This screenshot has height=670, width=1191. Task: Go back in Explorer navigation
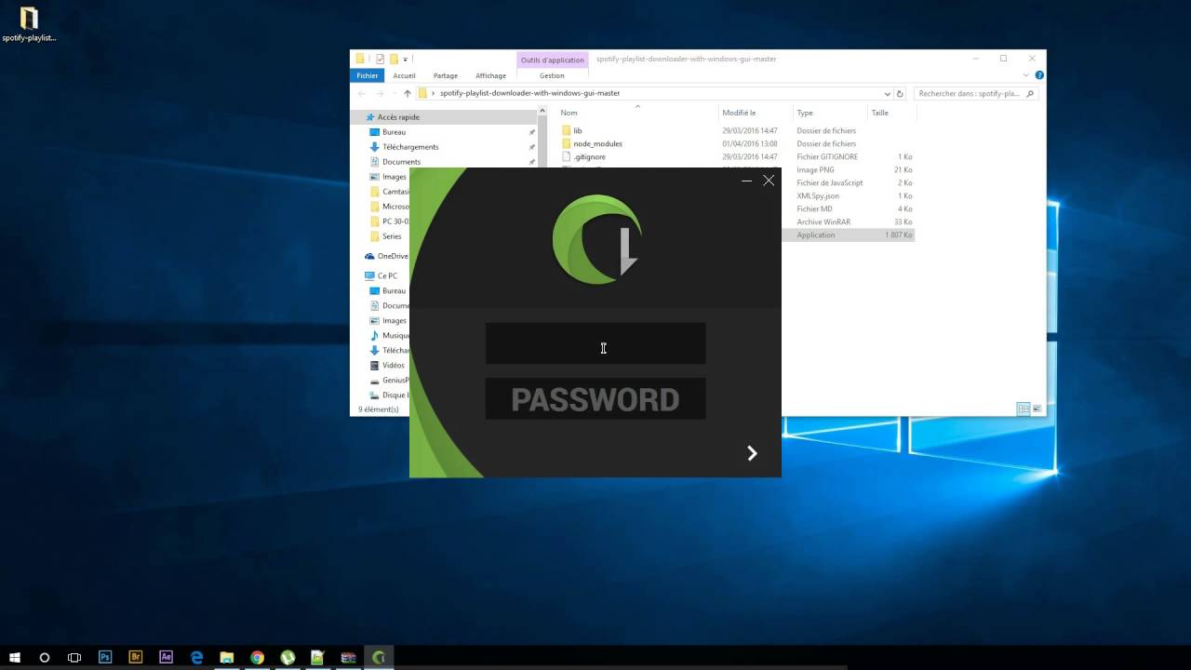pos(362,93)
